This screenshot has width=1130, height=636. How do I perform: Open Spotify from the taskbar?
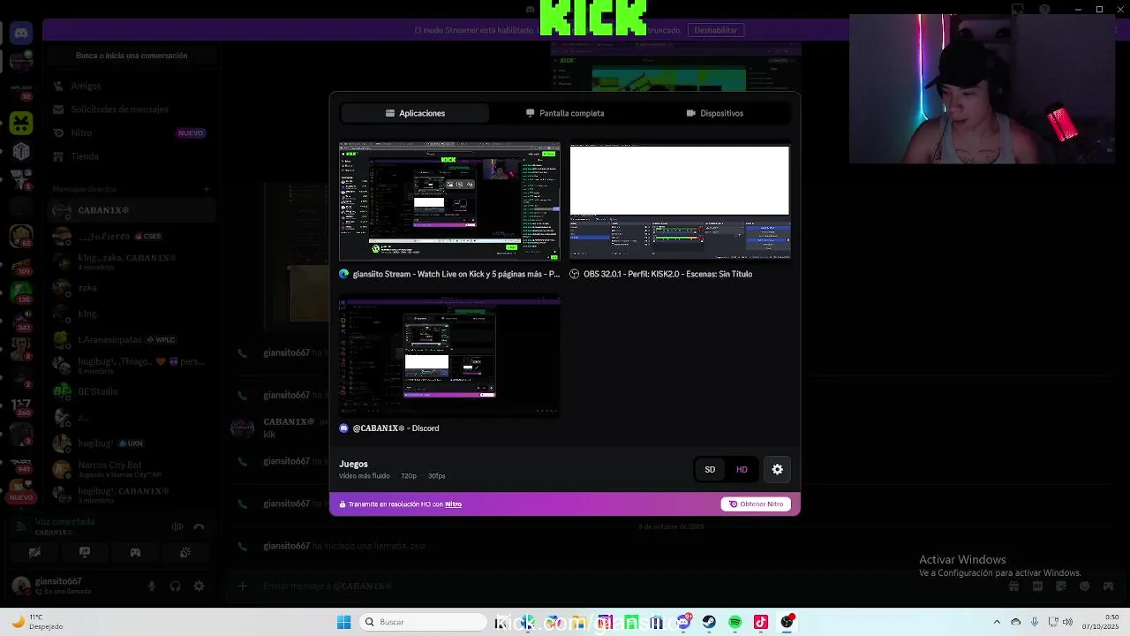pos(734,622)
